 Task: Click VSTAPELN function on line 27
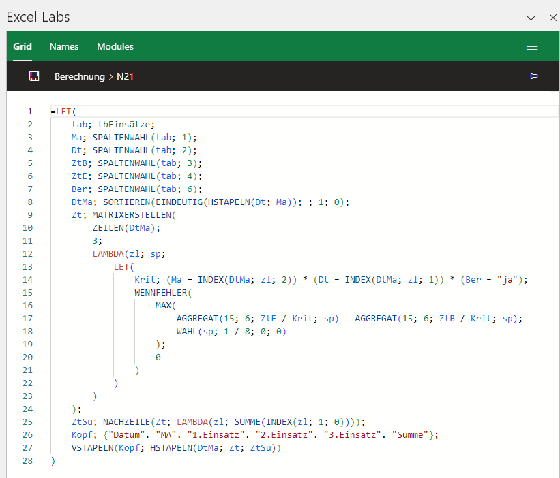93,448
